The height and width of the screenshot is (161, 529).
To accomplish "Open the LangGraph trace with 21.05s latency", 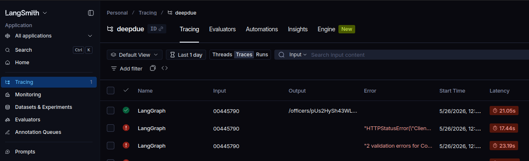I will [152, 111].
